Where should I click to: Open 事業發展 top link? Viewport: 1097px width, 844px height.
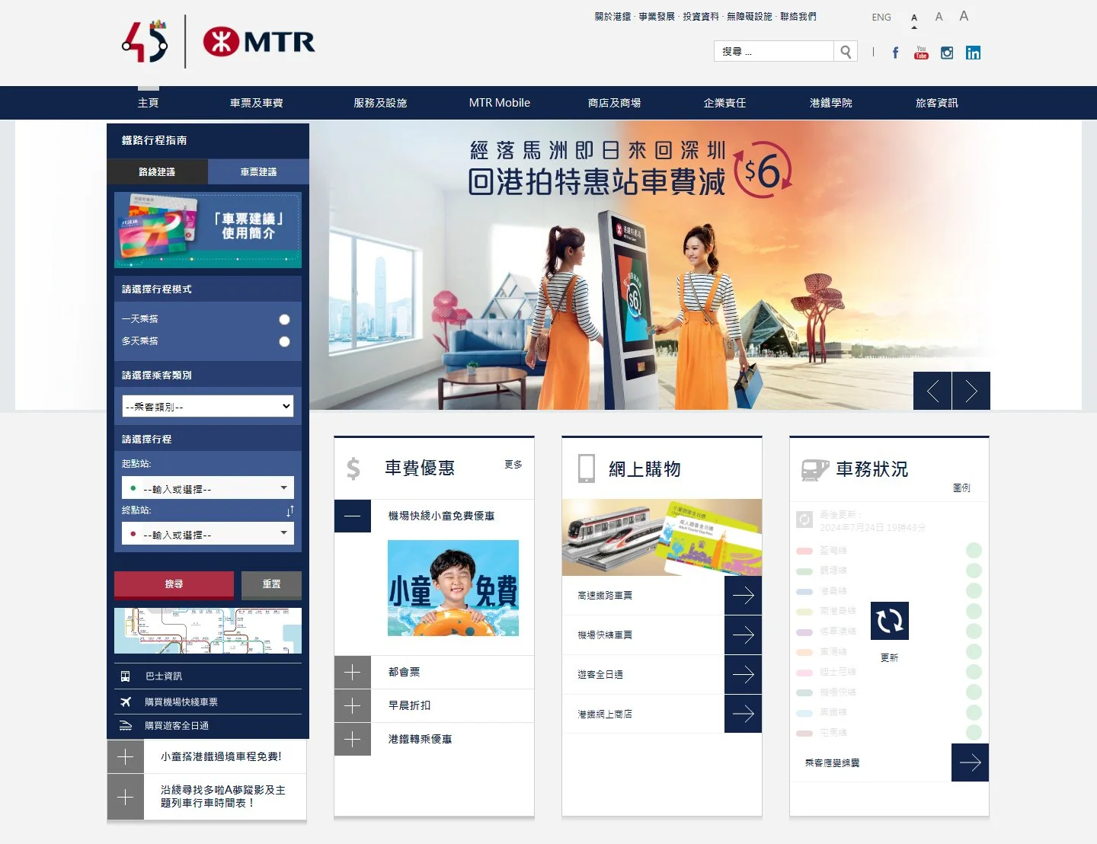point(657,16)
